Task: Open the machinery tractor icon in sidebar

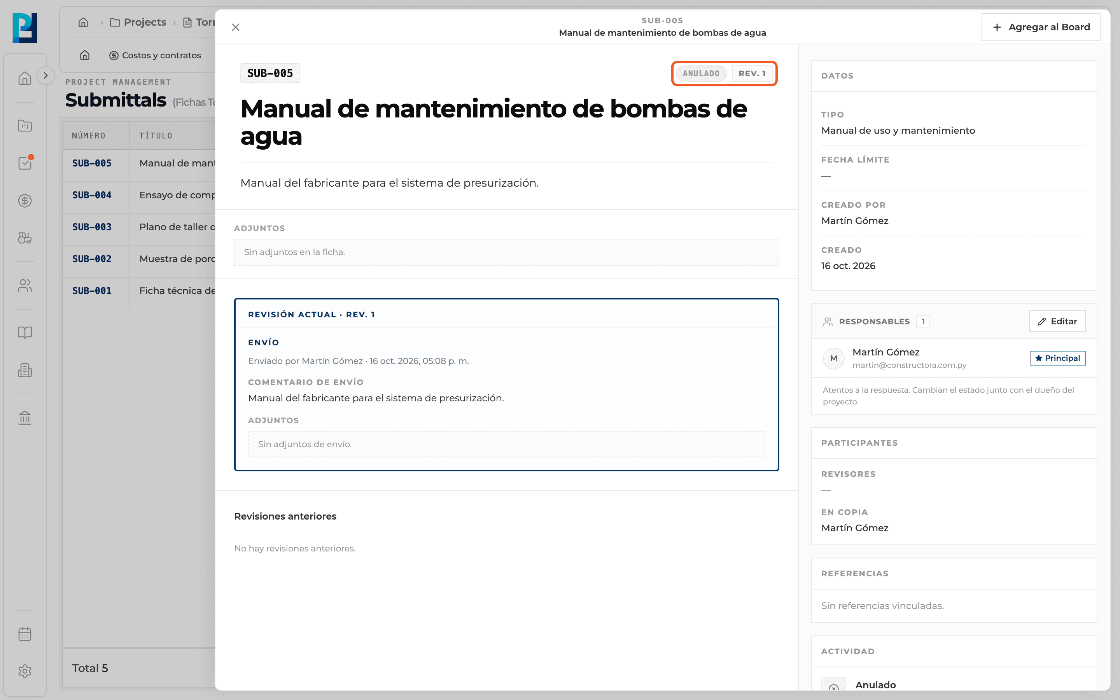Action: (x=25, y=238)
